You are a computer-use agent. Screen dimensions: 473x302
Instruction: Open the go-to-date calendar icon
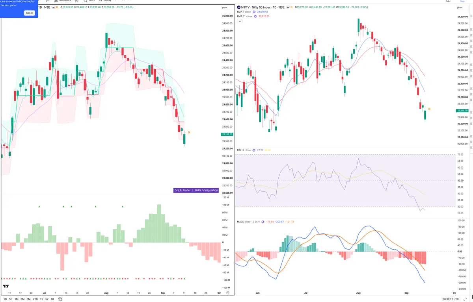(60, 299)
